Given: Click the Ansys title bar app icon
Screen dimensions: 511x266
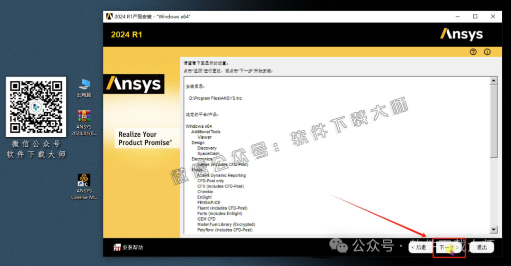Looking at the screenshot, I should pos(109,16).
